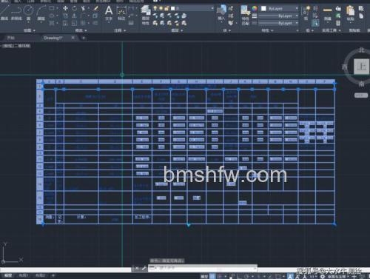The image size is (370, 279).
Task: Toggle the layer on/off lightbulb icon
Action: [155, 8]
